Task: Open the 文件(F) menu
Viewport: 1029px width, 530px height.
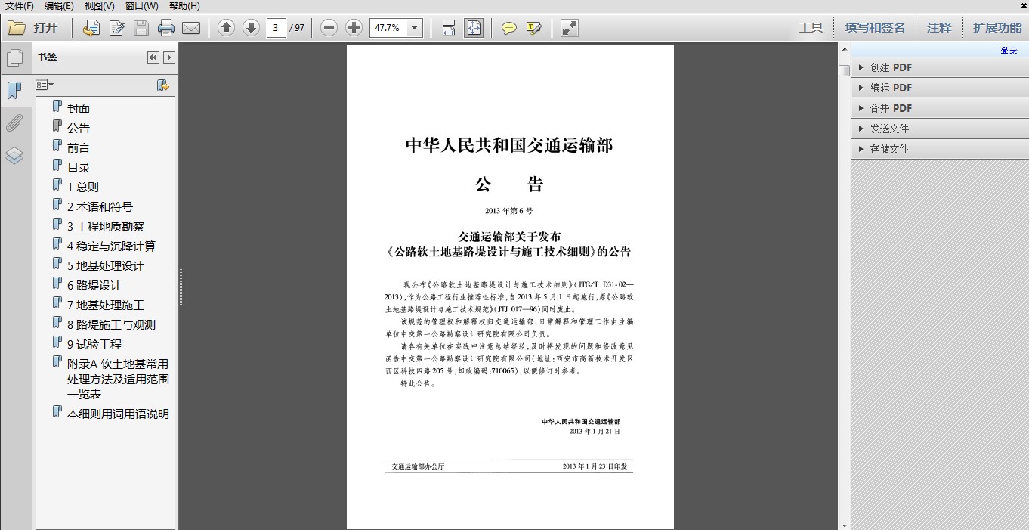Action: pyautogui.click(x=20, y=6)
